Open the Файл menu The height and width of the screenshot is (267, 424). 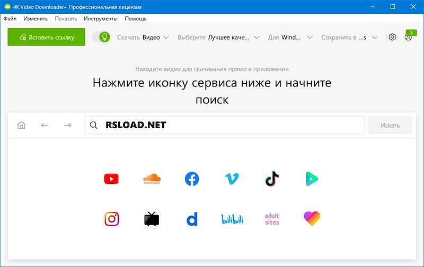10,19
